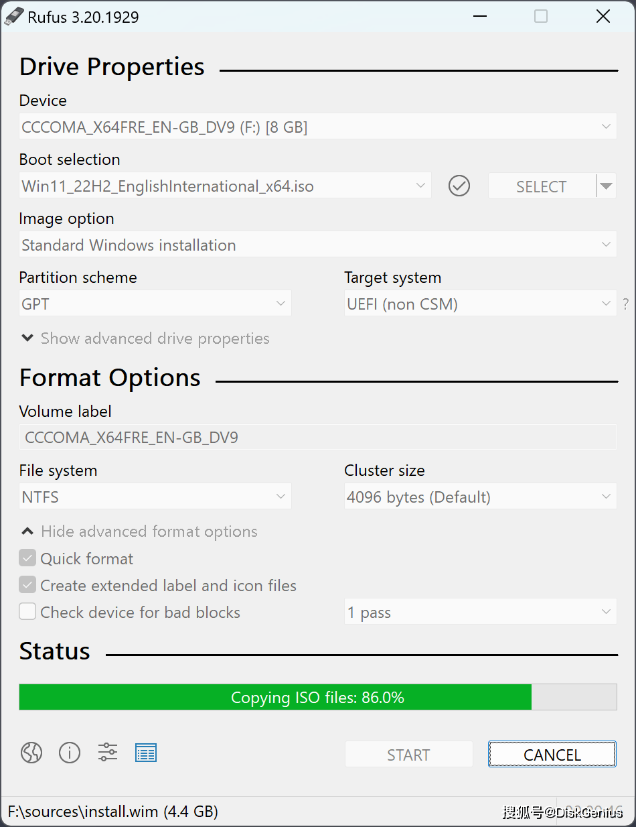Open application settings sliders icon
The image size is (636, 827).
point(108,752)
